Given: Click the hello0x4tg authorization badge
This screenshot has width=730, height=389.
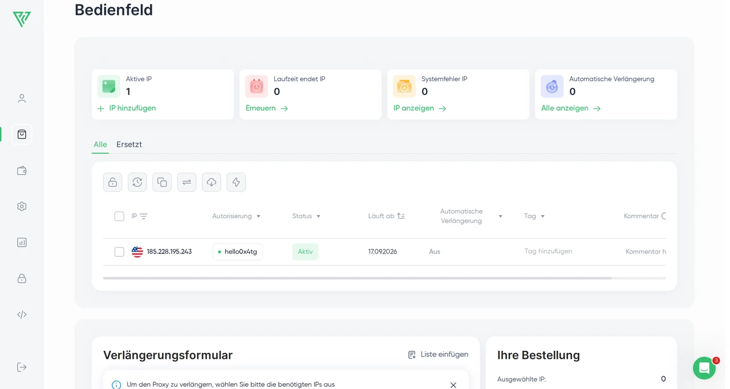Looking at the screenshot, I should tap(237, 252).
